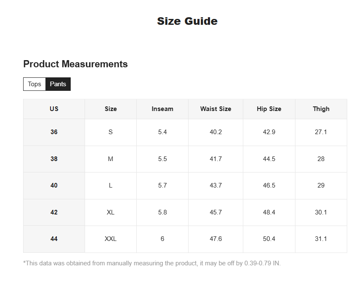This screenshot has width=359, height=283.
Task: Click the Size column header
Action: pos(111,109)
